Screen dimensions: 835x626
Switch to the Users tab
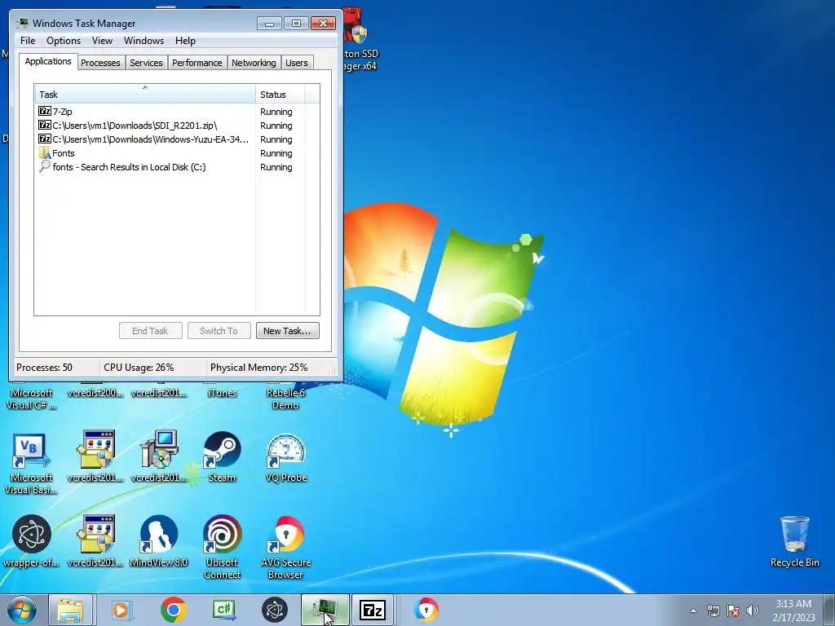(x=297, y=63)
